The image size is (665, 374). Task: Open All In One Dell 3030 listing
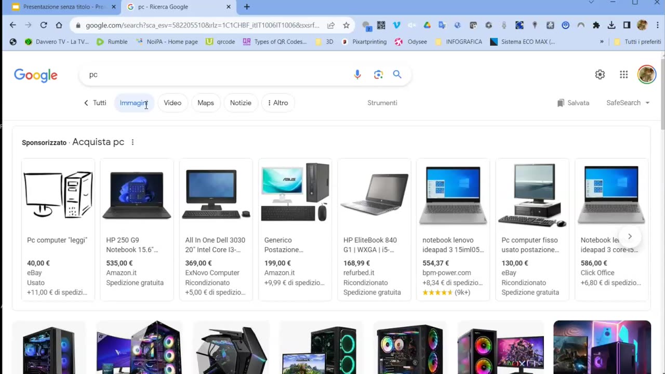click(x=216, y=230)
